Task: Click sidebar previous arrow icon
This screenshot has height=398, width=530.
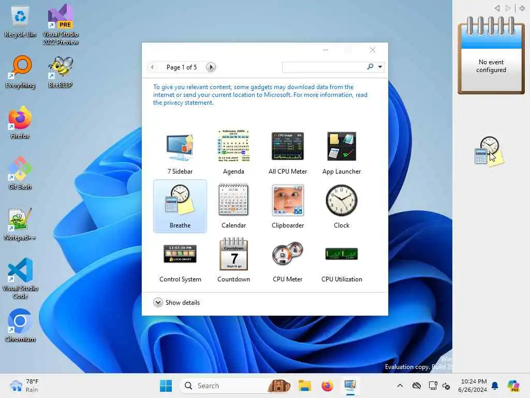Action: 497,8
